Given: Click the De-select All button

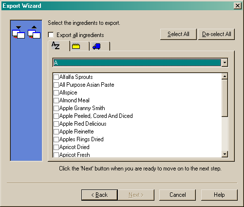Looking at the screenshot, I should [x=216, y=34].
